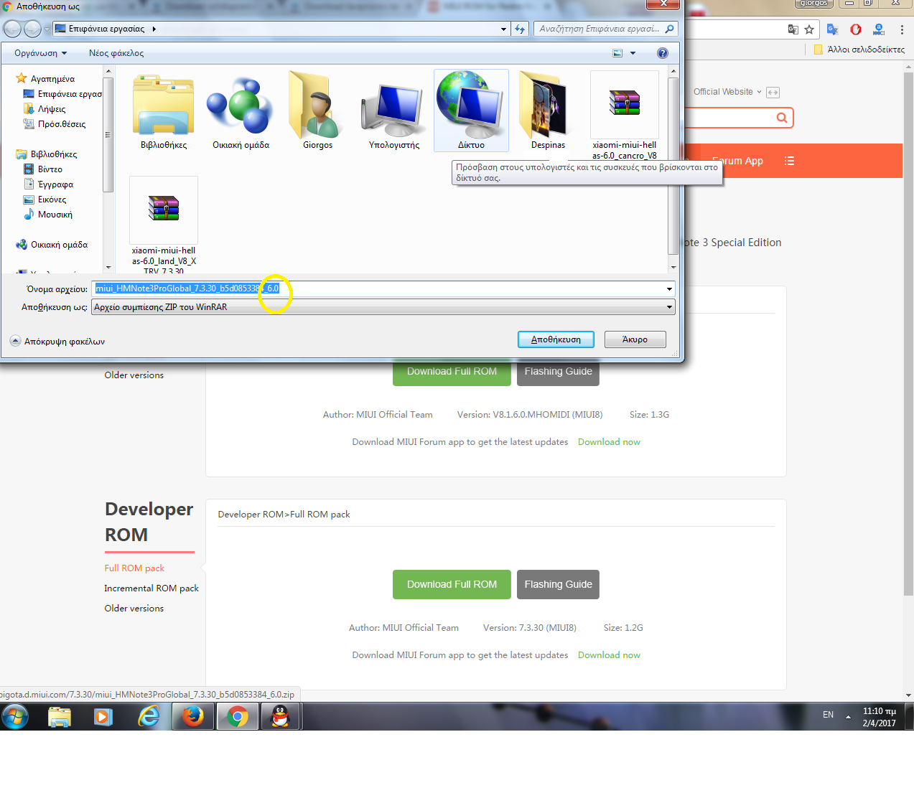Launch Firefox from the taskbar

[192, 716]
